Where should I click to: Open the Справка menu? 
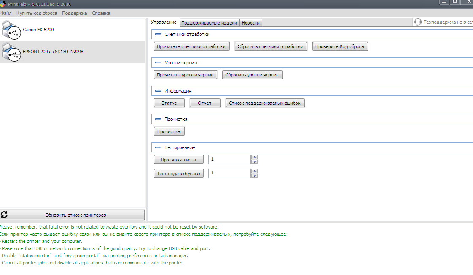coord(101,13)
